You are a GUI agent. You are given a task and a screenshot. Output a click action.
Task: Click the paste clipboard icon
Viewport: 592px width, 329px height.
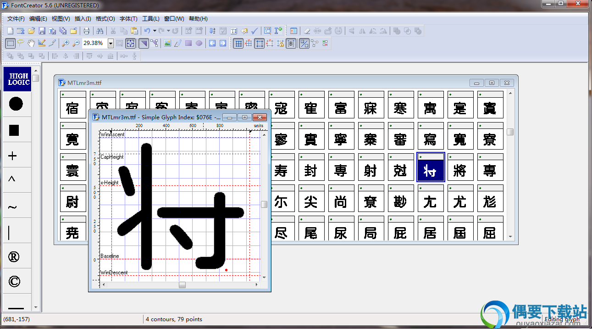[x=134, y=31]
